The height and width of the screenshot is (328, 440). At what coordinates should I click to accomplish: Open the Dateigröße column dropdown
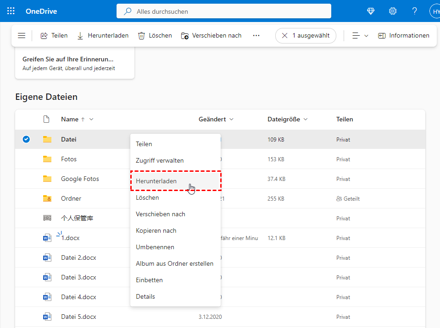click(306, 119)
